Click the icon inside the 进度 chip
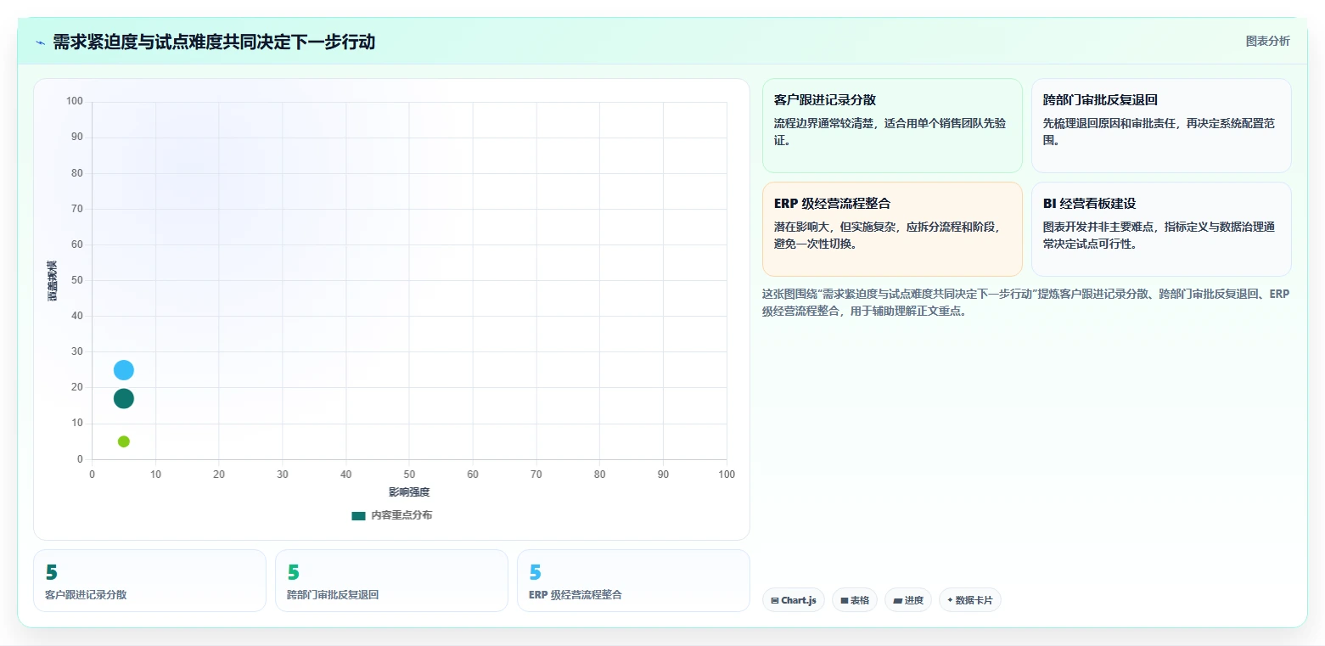Image resolution: width=1325 pixels, height=646 pixels. tap(898, 600)
